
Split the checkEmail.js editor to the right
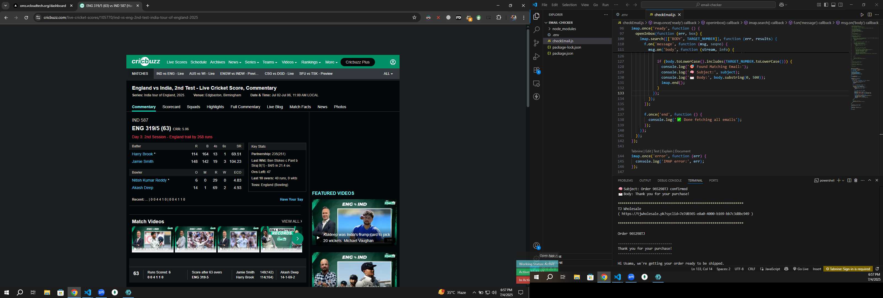870,15
